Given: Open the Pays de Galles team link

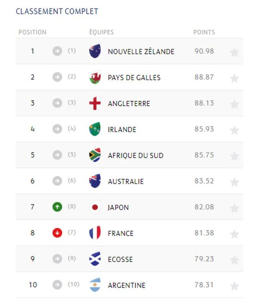Looking at the screenshot, I should point(134,78).
